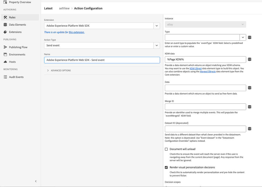The height and width of the screenshot is (187, 262).
Task: Open Publishing Flow in the sidebar
Action: tap(18, 47)
